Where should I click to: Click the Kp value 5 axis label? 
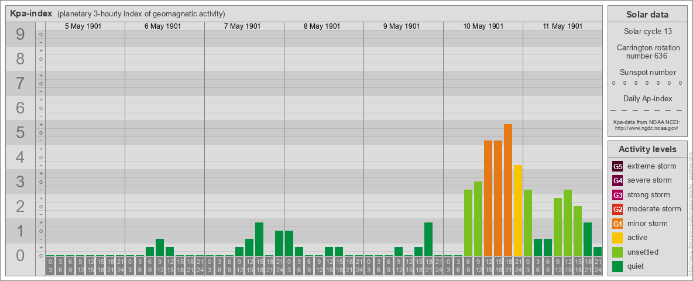[20, 132]
